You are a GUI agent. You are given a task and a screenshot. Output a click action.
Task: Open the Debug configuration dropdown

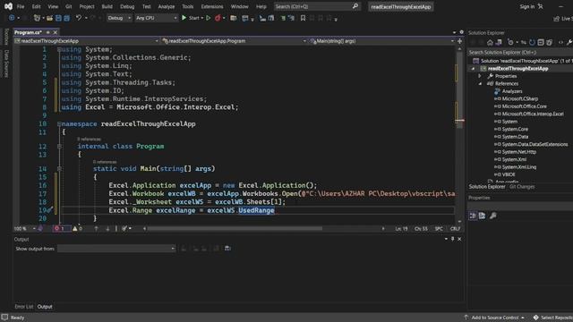pos(119,18)
